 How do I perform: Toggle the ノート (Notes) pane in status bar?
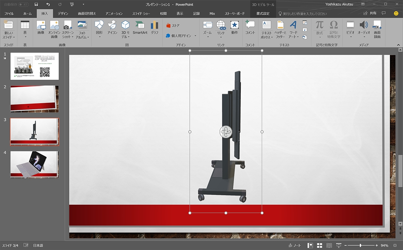click(295, 245)
